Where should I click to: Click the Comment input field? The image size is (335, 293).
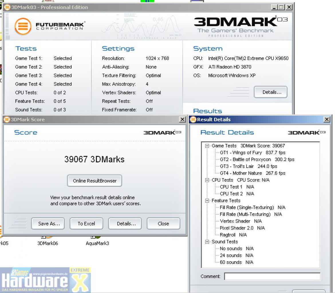tap(272, 276)
